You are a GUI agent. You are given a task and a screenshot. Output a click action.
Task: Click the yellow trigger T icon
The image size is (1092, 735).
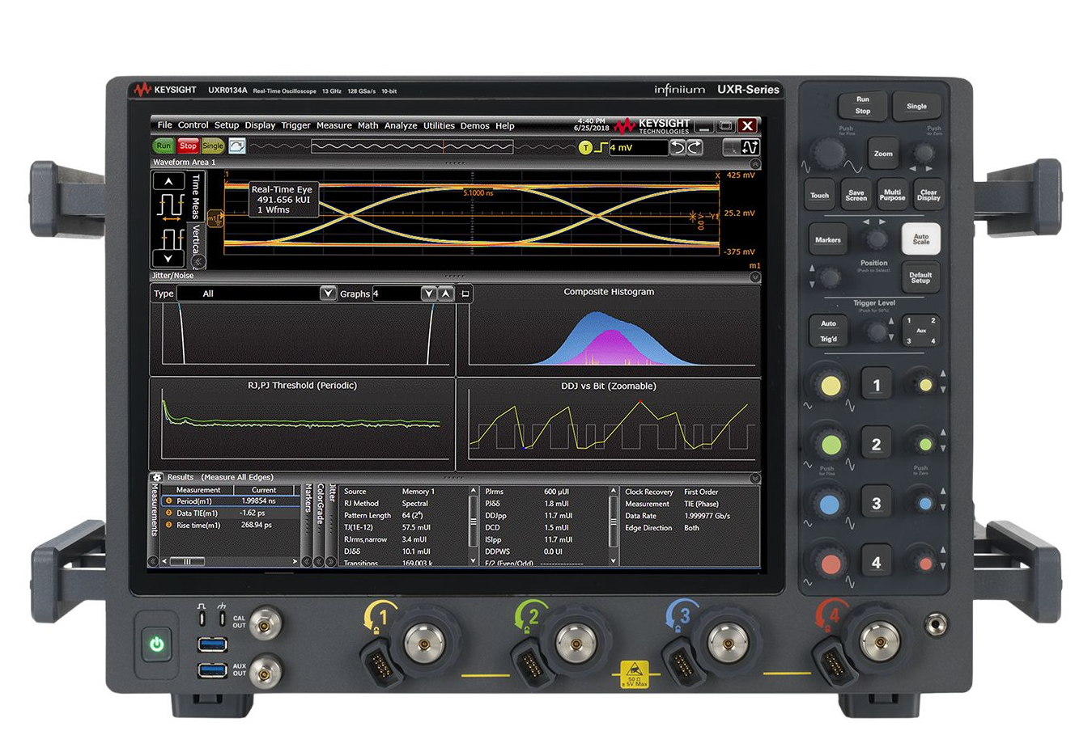585,147
